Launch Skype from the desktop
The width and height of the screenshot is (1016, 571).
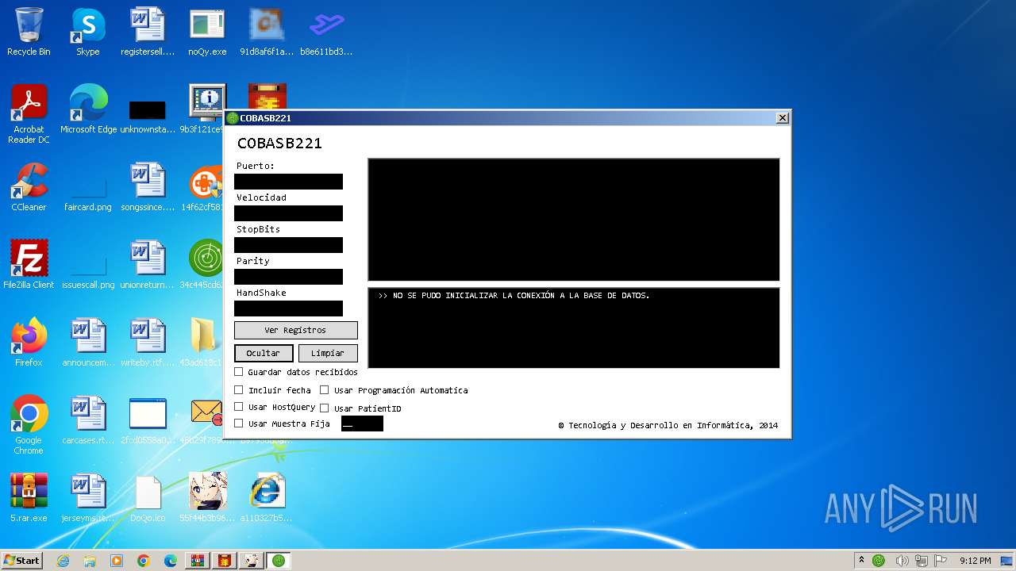coord(87,32)
